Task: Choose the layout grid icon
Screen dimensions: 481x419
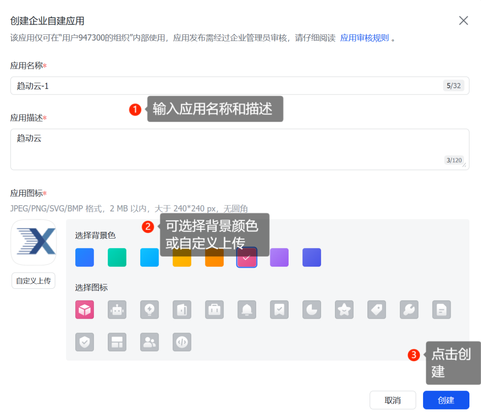Action: point(117,342)
